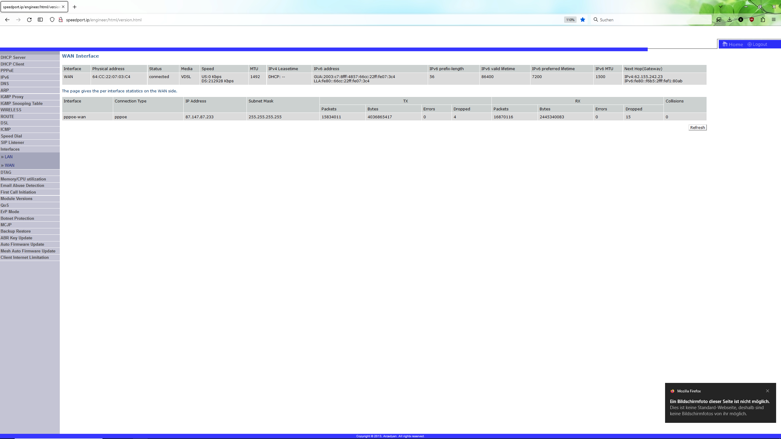Image resolution: width=781 pixels, height=439 pixels.
Task: Click the Logout link
Action: click(760, 45)
